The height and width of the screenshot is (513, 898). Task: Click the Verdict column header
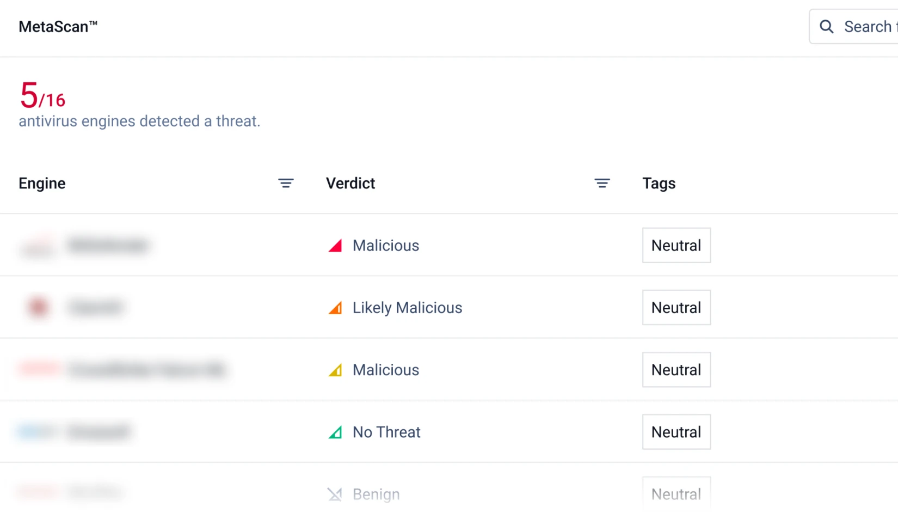(x=350, y=184)
